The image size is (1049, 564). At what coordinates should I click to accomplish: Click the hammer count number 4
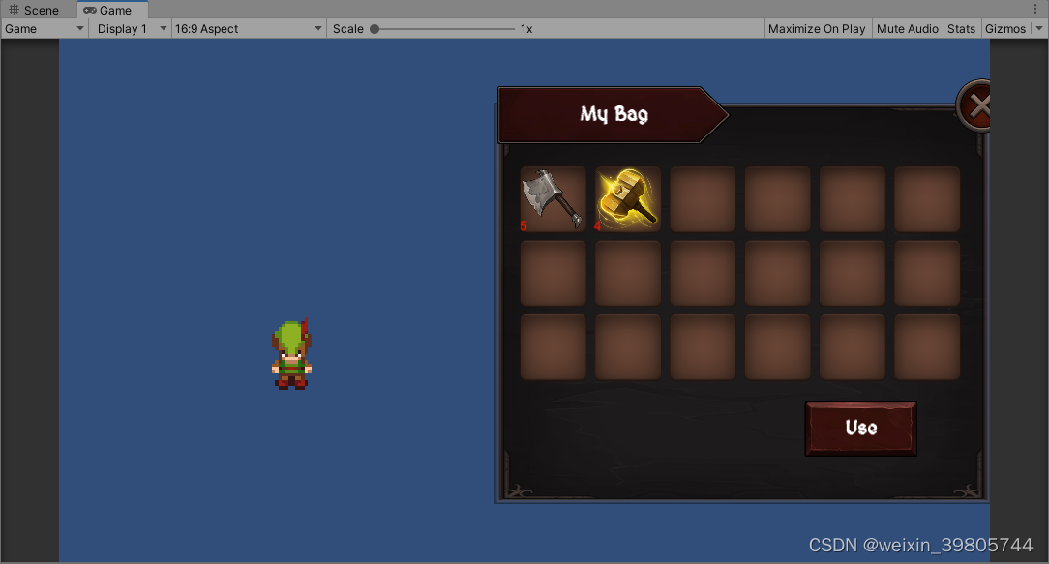coord(598,226)
